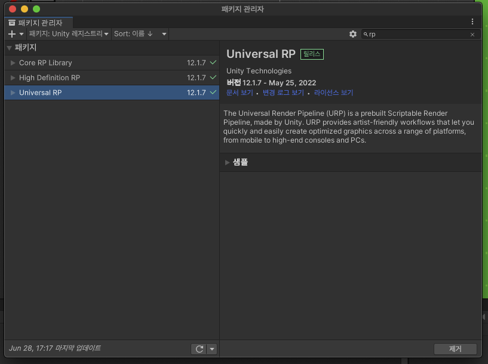Click installed checkmark on High Definition RP

tap(213, 78)
